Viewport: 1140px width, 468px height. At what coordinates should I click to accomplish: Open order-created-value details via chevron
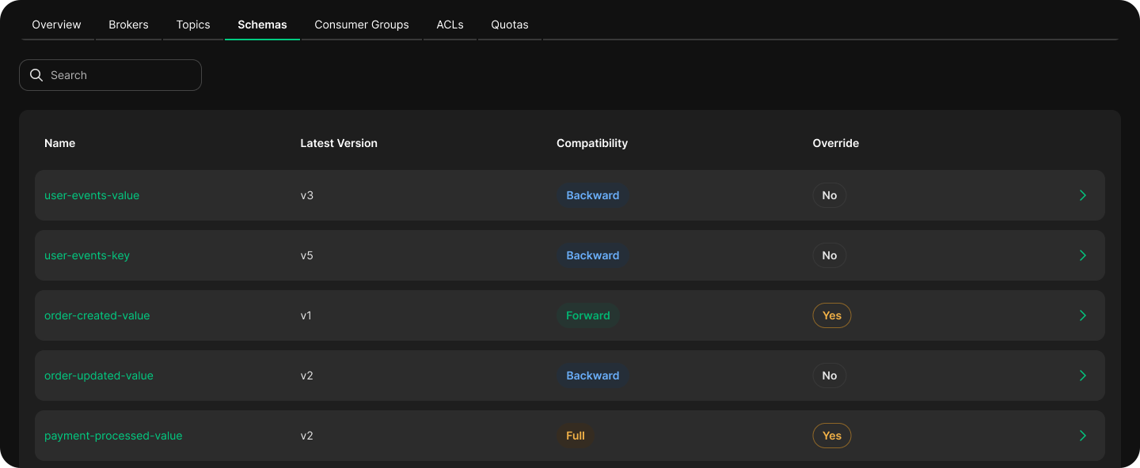click(x=1083, y=315)
